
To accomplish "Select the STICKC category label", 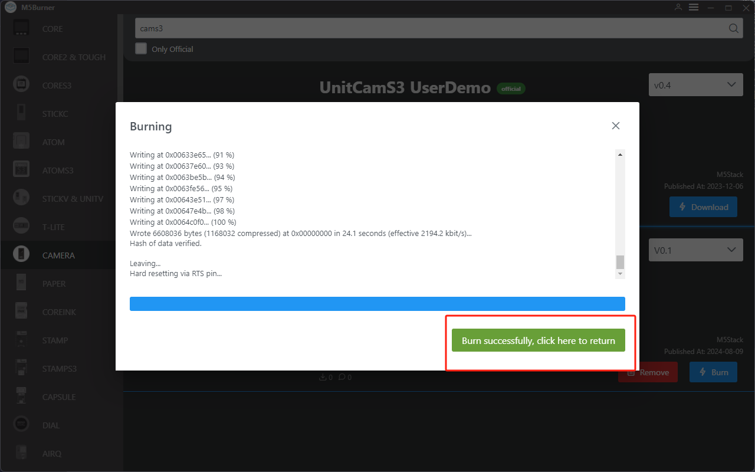I will coord(55,114).
